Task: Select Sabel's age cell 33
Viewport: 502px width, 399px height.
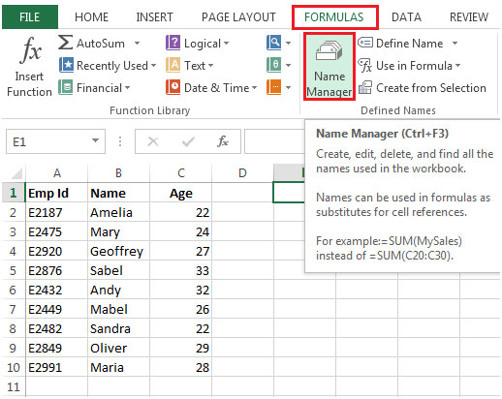Action: (x=181, y=270)
